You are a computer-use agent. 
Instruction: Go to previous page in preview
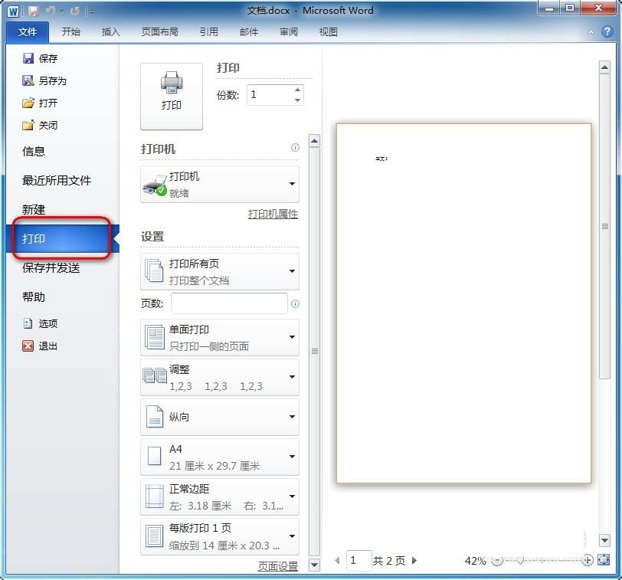point(338,561)
